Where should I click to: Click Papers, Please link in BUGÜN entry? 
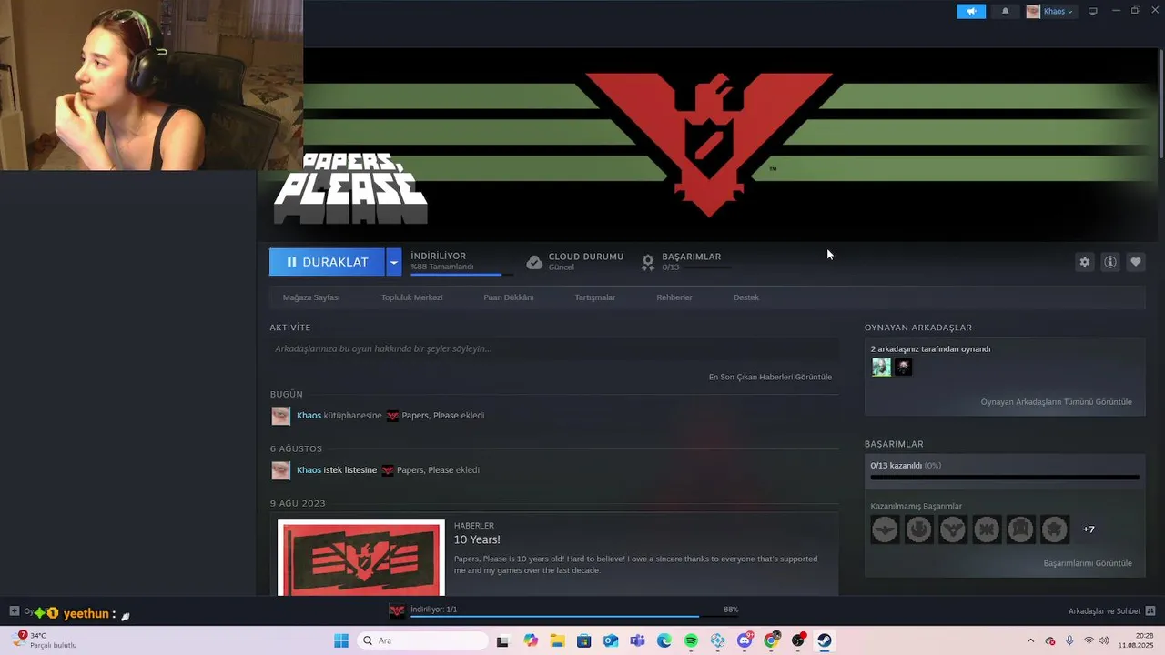(x=430, y=416)
